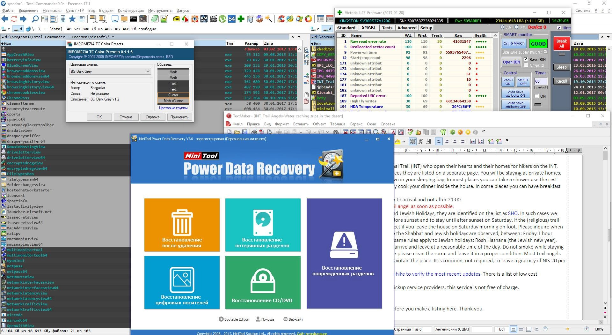This screenshot has width=612, height=335.
Task: Click Get SMART button in Victoria
Action: coord(514,44)
